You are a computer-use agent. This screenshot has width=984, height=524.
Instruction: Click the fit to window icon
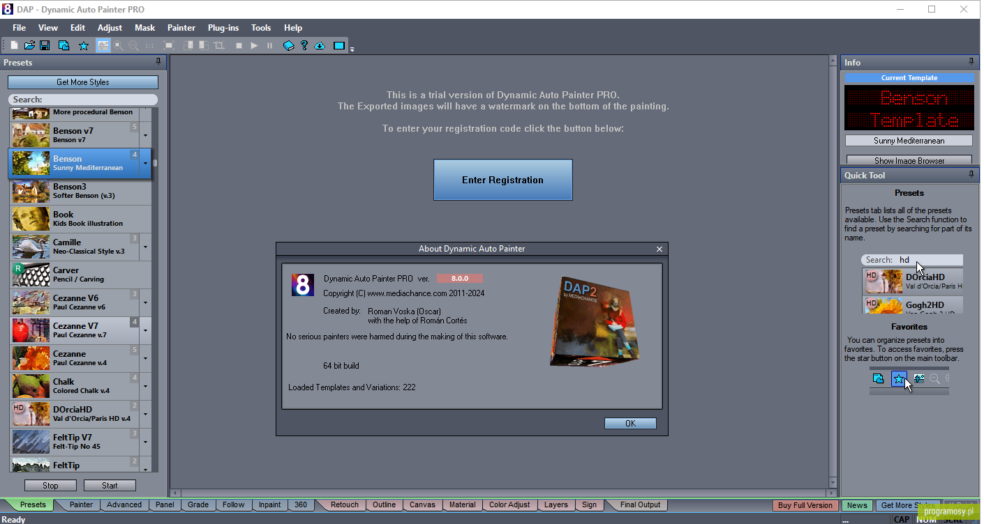click(x=169, y=45)
